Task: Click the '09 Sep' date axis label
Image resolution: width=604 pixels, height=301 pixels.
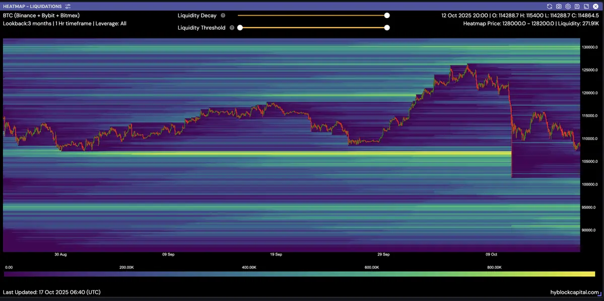Action: click(x=168, y=254)
